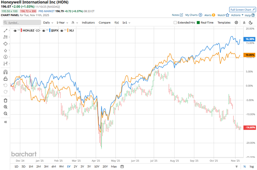
Task: Collapse the drawing toolbar
Action: pyautogui.click(x=5, y=122)
